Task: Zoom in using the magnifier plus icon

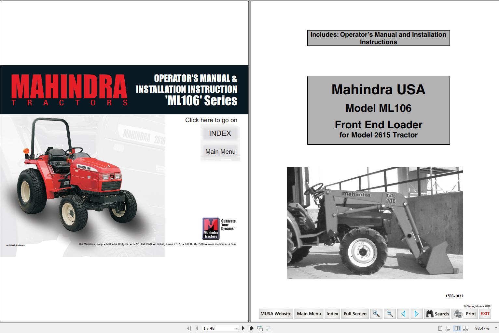Action: 376,314
